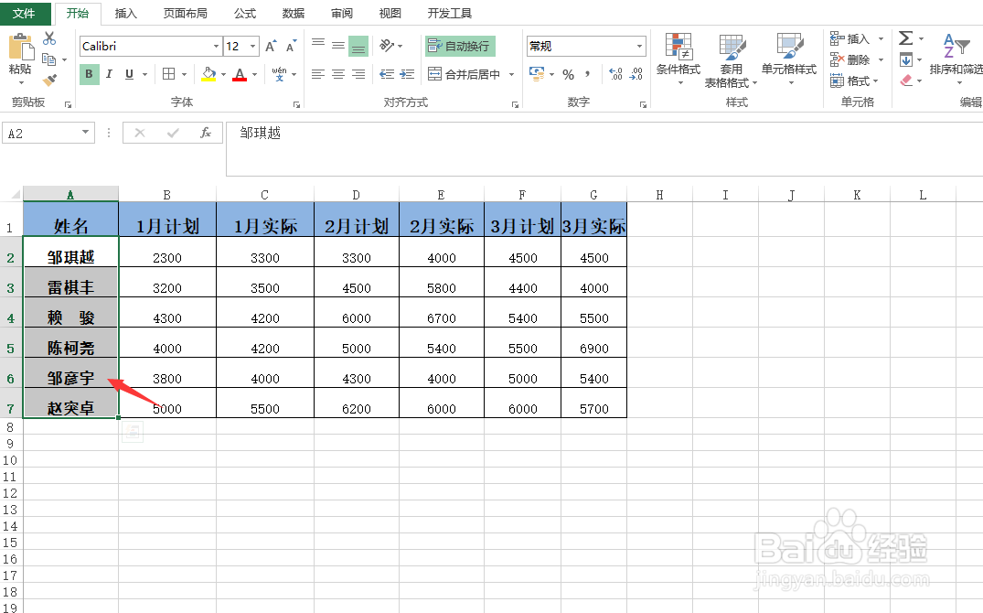Viewport: 983px width, 613px height.
Task: Apply red font color A
Action: click(x=240, y=74)
